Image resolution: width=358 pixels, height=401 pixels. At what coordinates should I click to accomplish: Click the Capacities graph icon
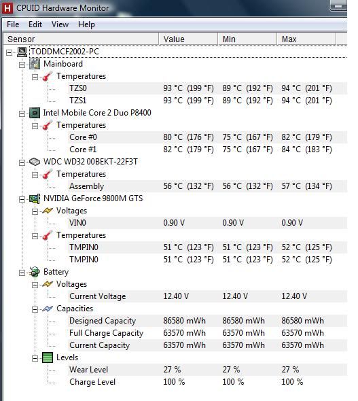pyautogui.click(x=48, y=309)
